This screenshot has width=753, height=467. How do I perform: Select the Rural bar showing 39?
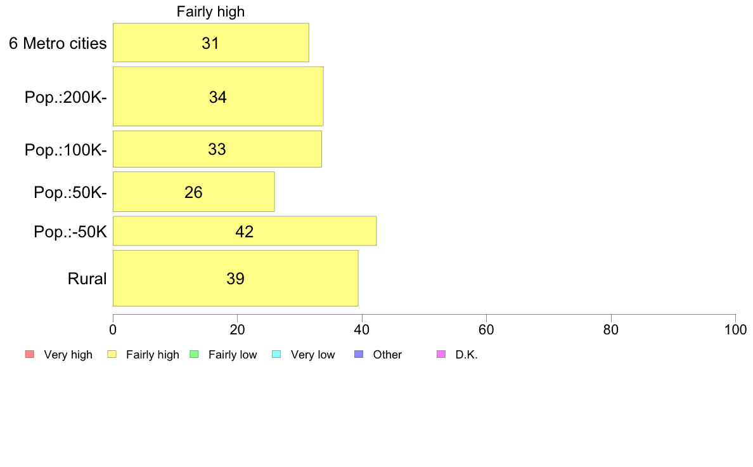pyautogui.click(x=235, y=279)
